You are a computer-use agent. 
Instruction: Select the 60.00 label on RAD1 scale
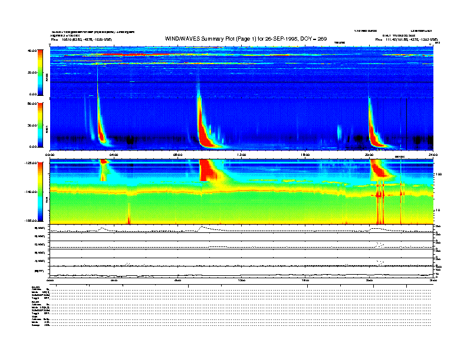32,104
